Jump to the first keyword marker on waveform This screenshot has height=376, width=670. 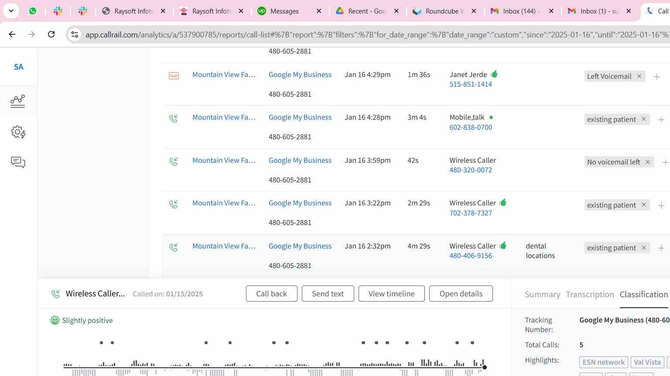pos(101,342)
